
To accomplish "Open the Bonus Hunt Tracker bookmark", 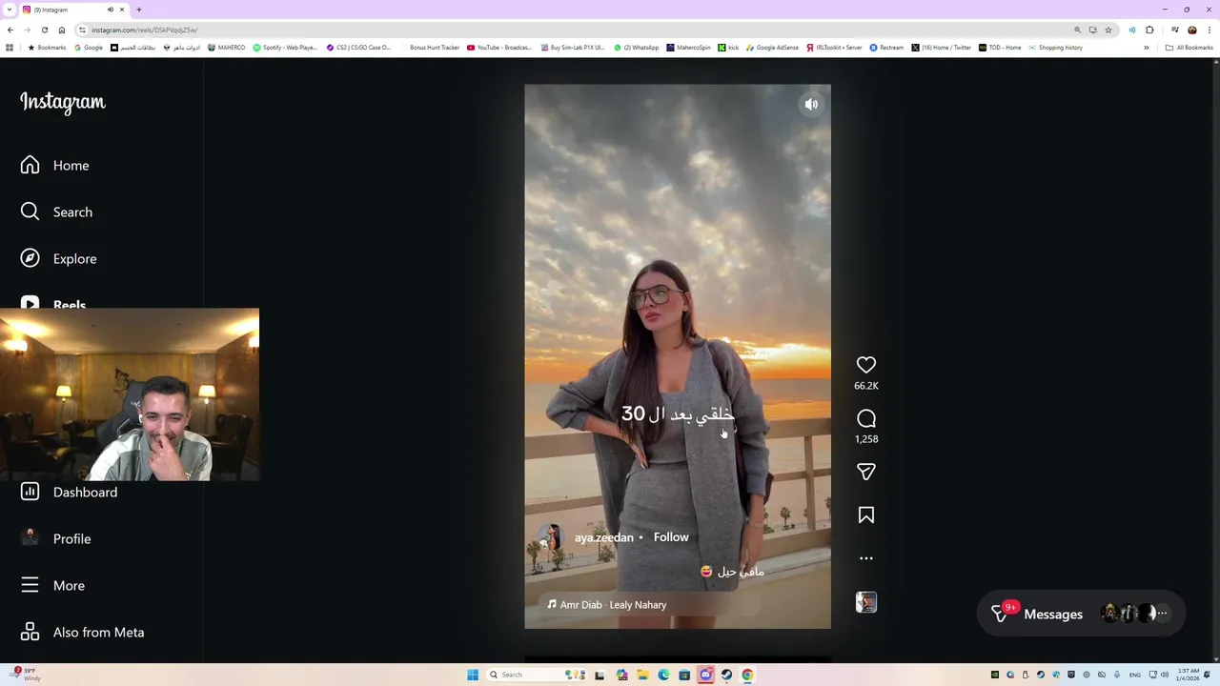I will (x=430, y=48).
